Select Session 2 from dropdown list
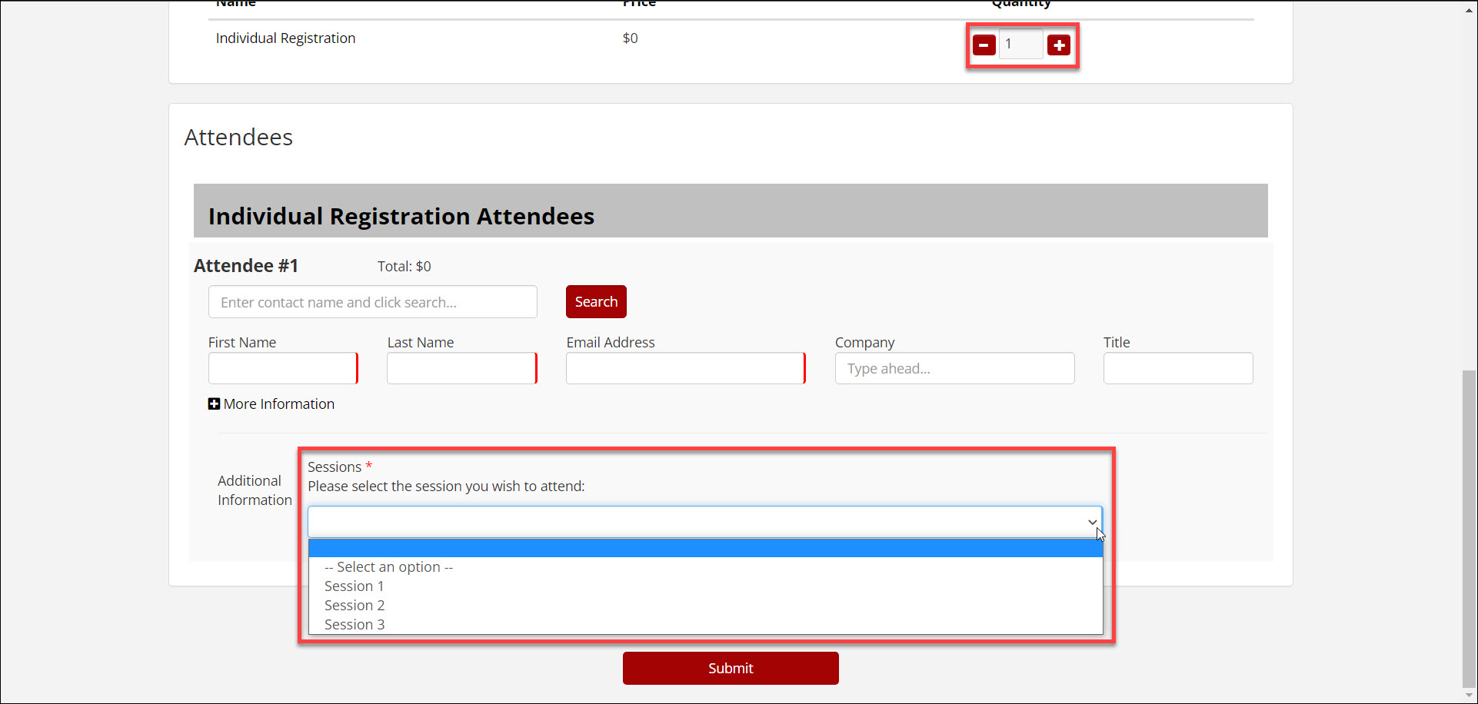The image size is (1478, 704). [354, 606]
